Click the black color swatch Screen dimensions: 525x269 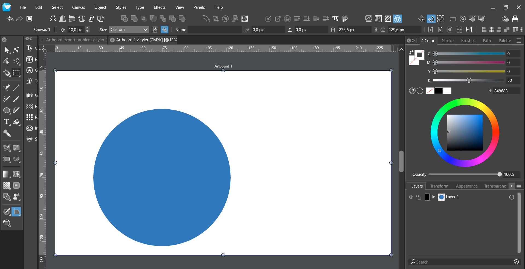(x=439, y=91)
